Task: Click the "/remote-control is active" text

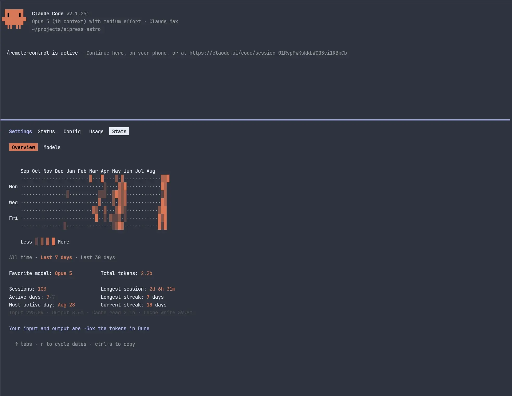Action: pyautogui.click(x=42, y=53)
